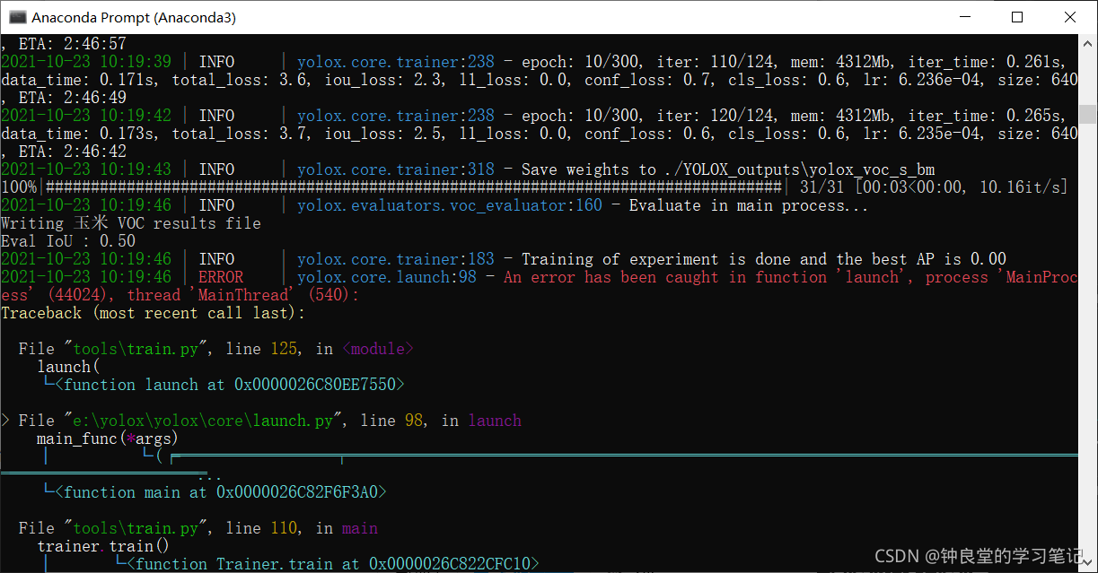The width and height of the screenshot is (1098, 573).
Task: Close the Anaconda Prompt window
Action: tap(1070, 17)
